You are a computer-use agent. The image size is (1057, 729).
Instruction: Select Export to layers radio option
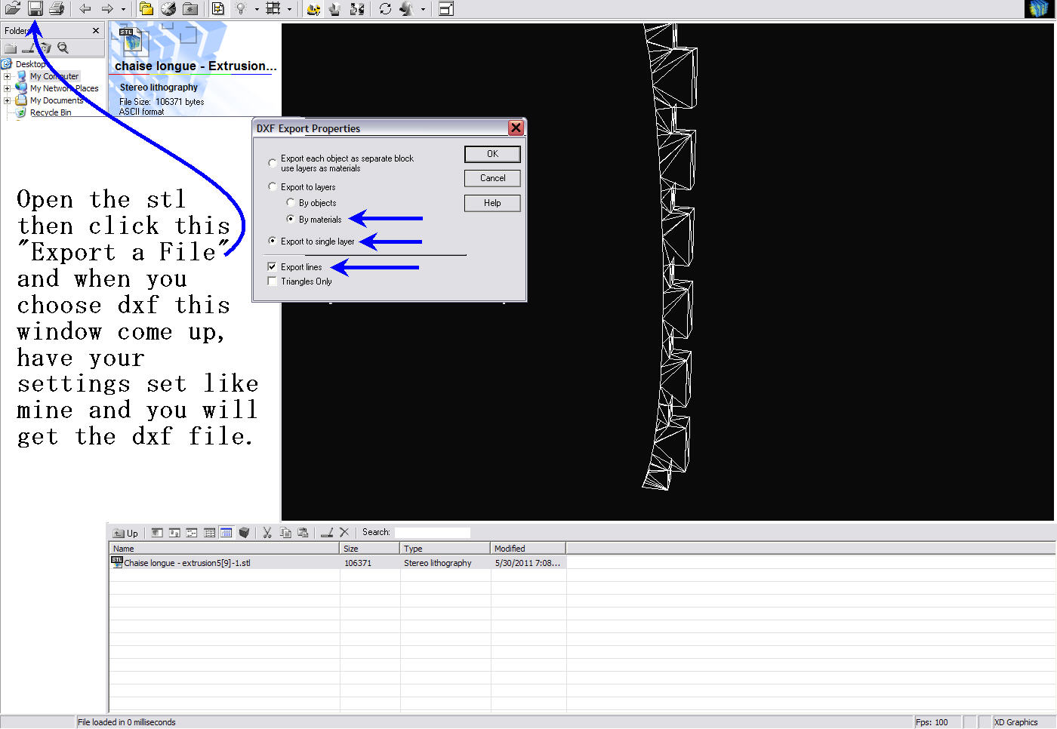point(273,186)
